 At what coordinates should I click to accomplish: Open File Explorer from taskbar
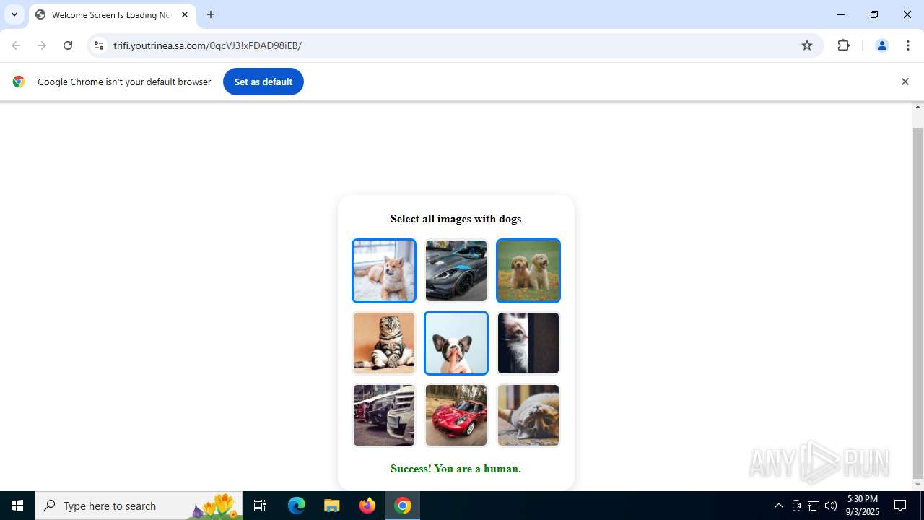coord(332,506)
